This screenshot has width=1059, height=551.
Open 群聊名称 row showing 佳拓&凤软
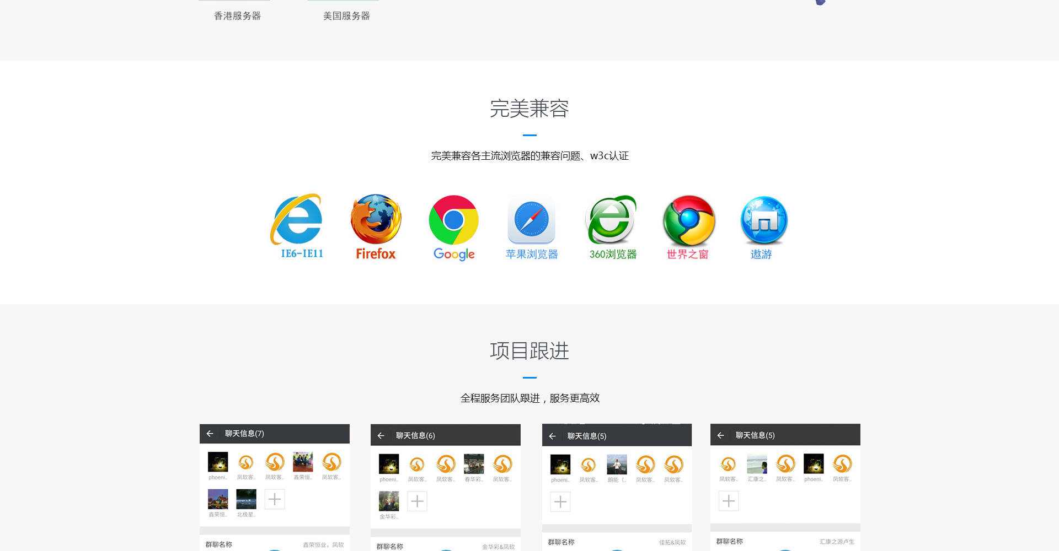click(617, 542)
